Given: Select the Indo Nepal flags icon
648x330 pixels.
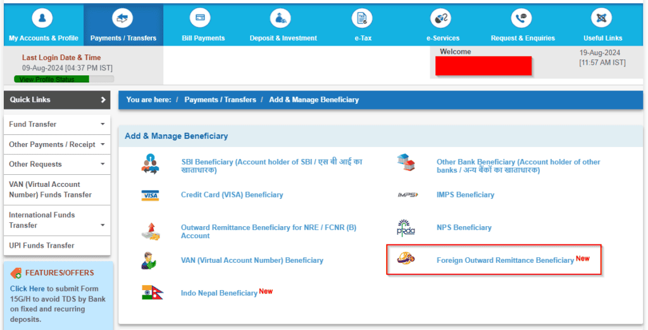Looking at the screenshot, I should coord(152,293).
